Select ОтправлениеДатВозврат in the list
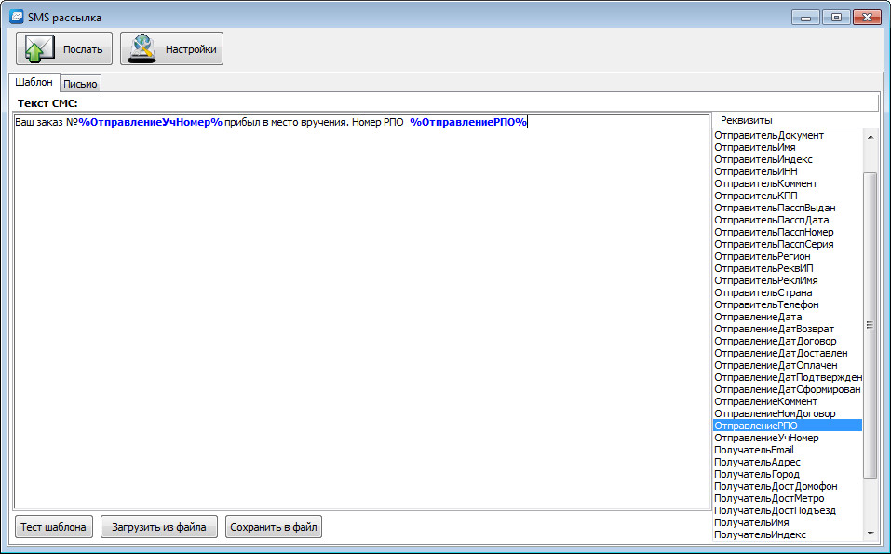Image resolution: width=891 pixels, height=554 pixels. (788, 329)
